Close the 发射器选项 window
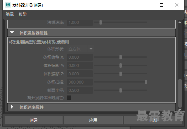 pyautogui.click(x=177, y=5)
